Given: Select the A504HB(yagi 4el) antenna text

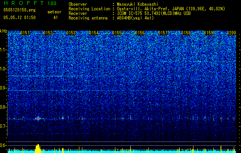Looking at the screenshot, I should (x=135, y=18).
